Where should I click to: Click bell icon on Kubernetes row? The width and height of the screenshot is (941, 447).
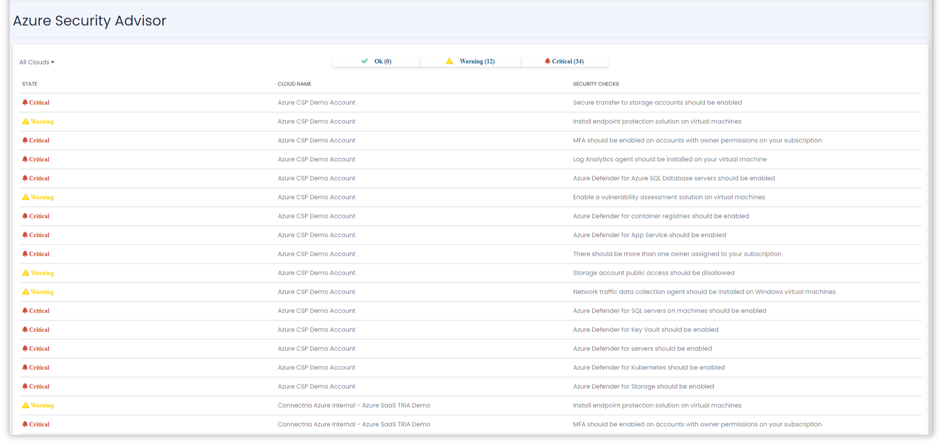point(25,367)
